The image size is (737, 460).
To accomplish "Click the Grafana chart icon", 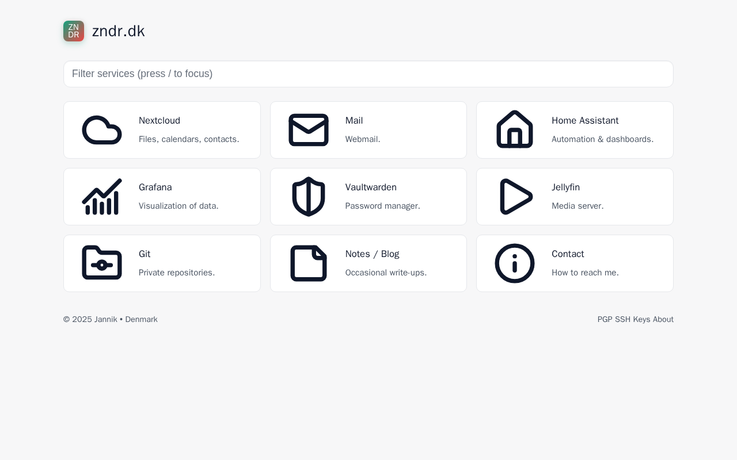I will point(102,197).
